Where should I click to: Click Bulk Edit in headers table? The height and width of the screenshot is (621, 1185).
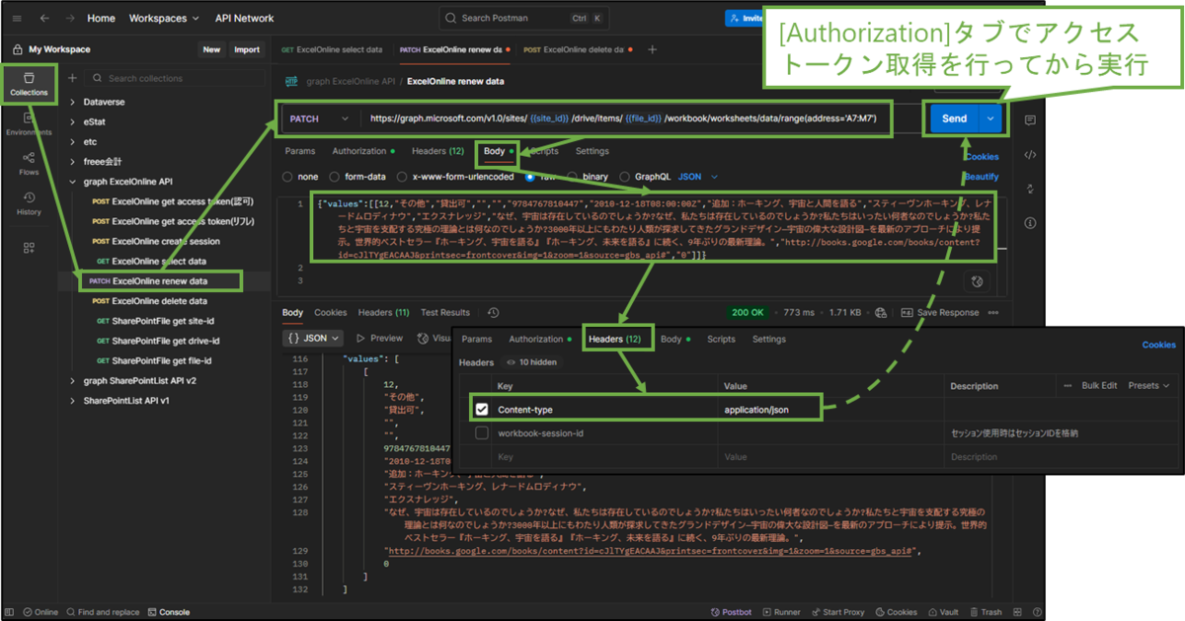pyautogui.click(x=1099, y=386)
